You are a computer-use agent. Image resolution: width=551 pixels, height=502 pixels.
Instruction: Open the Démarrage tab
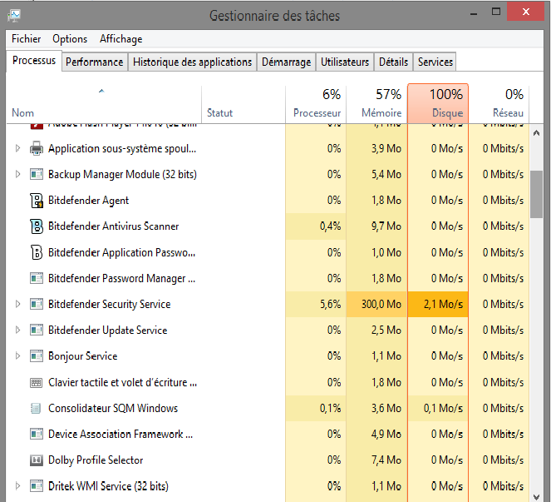(287, 62)
